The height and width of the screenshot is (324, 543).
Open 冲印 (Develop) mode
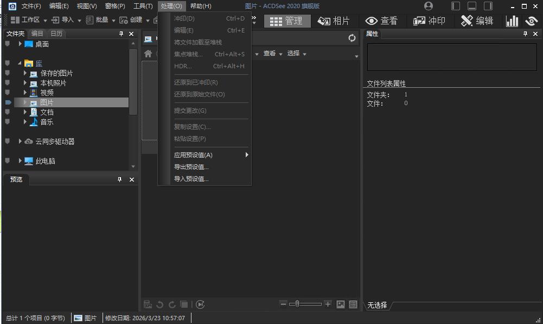tap(429, 21)
